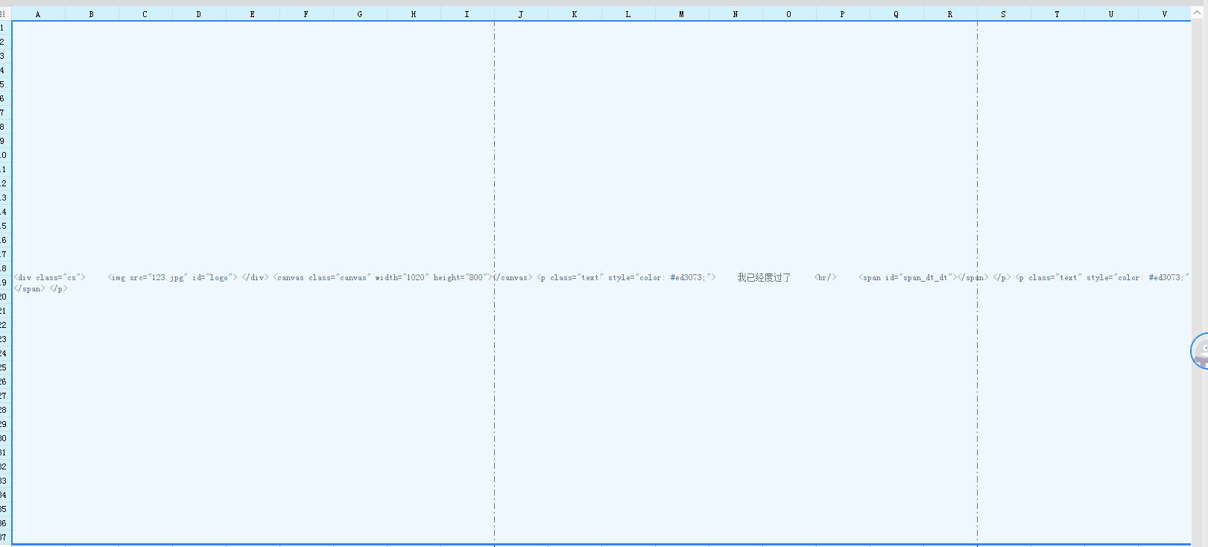Click the column Q header
1208x547 pixels.
point(896,14)
